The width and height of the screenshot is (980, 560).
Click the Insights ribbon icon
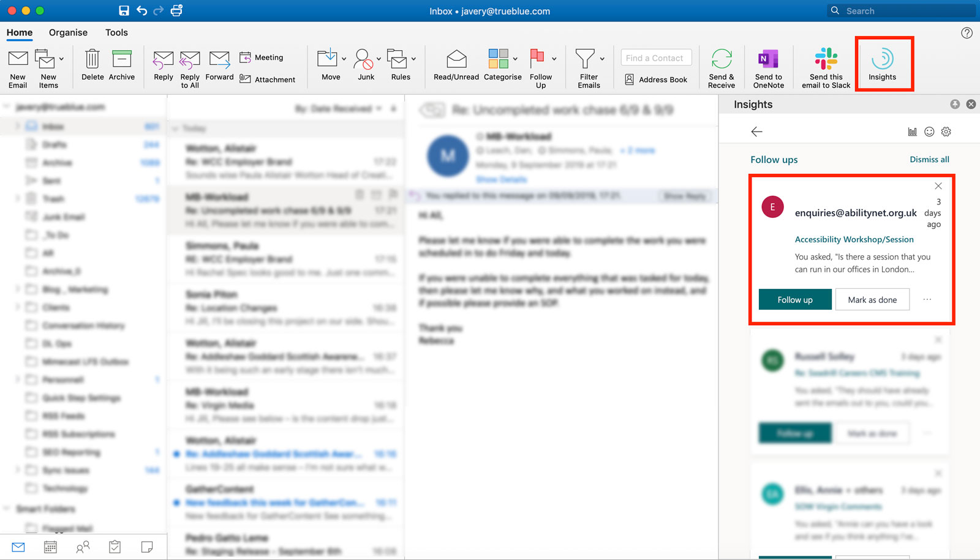[882, 60]
